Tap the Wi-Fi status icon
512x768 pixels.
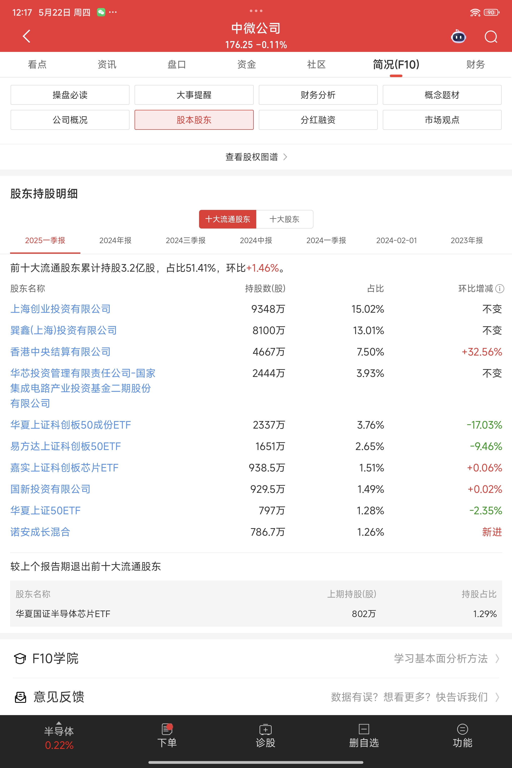pyautogui.click(x=475, y=12)
